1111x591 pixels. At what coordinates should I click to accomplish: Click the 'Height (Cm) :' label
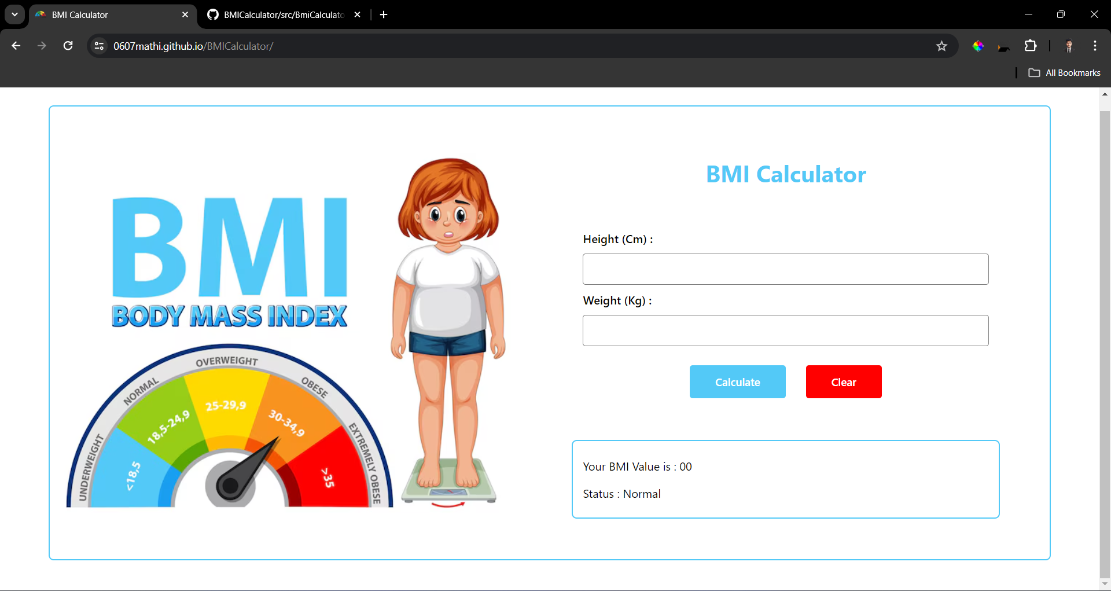point(618,240)
